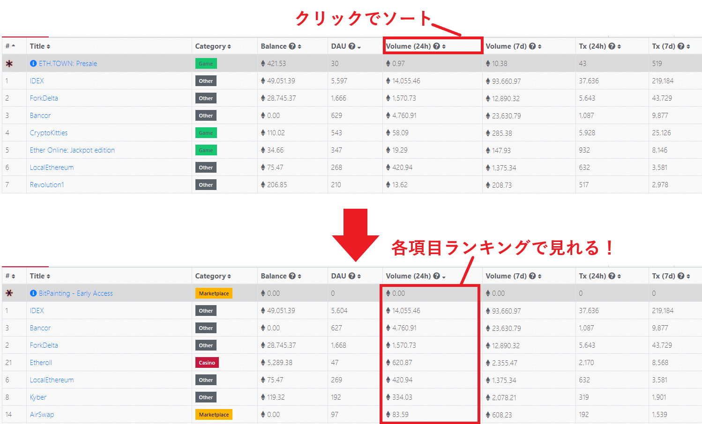Viewport: 702px width, 424px height.
Task: Select the 24h volume value 83.59
Action: (x=400, y=415)
